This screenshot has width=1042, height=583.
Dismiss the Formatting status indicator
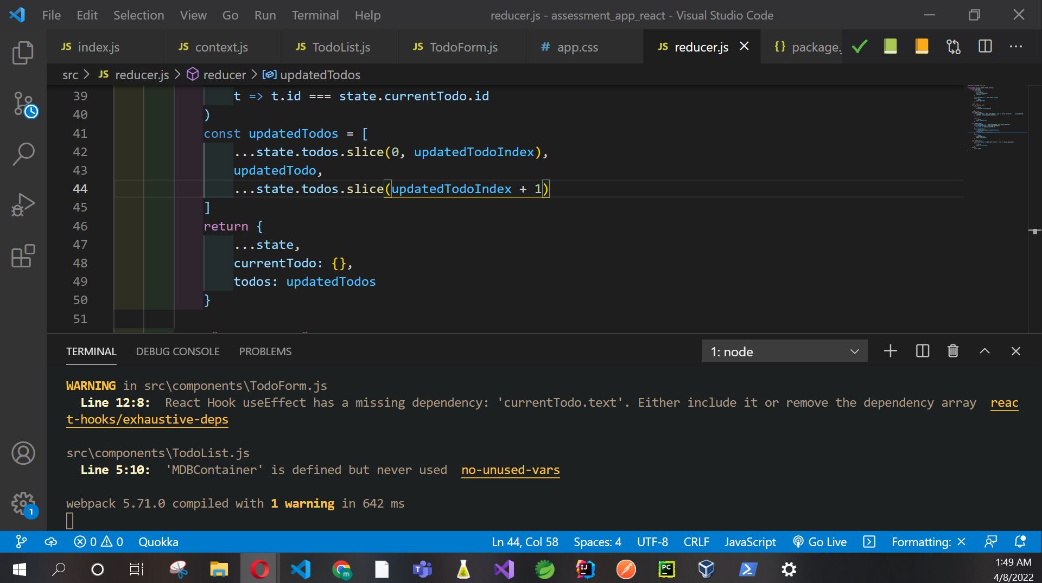click(962, 541)
